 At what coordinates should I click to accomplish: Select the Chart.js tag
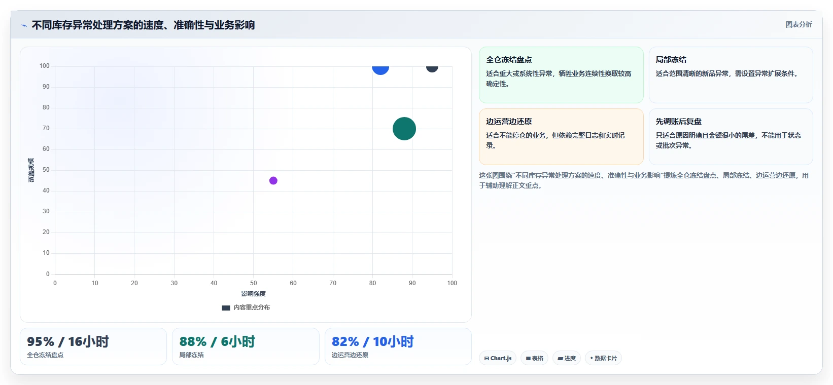pyautogui.click(x=498, y=358)
